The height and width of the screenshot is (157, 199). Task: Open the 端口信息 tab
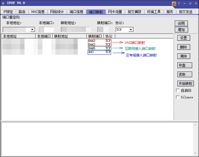(x=76, y=12)
